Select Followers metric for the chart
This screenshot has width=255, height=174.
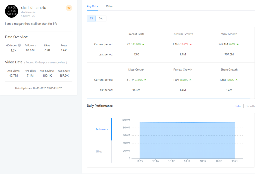point(102,129)
